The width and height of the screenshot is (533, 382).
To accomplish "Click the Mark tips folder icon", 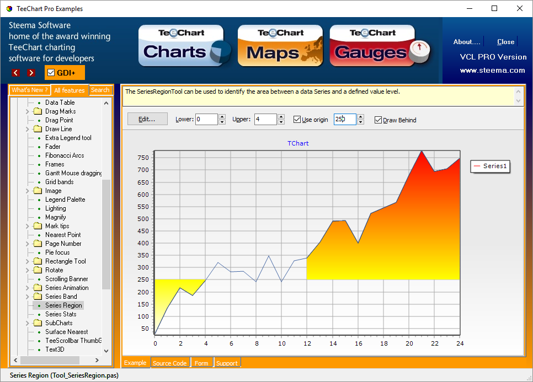I will [38, 226].
